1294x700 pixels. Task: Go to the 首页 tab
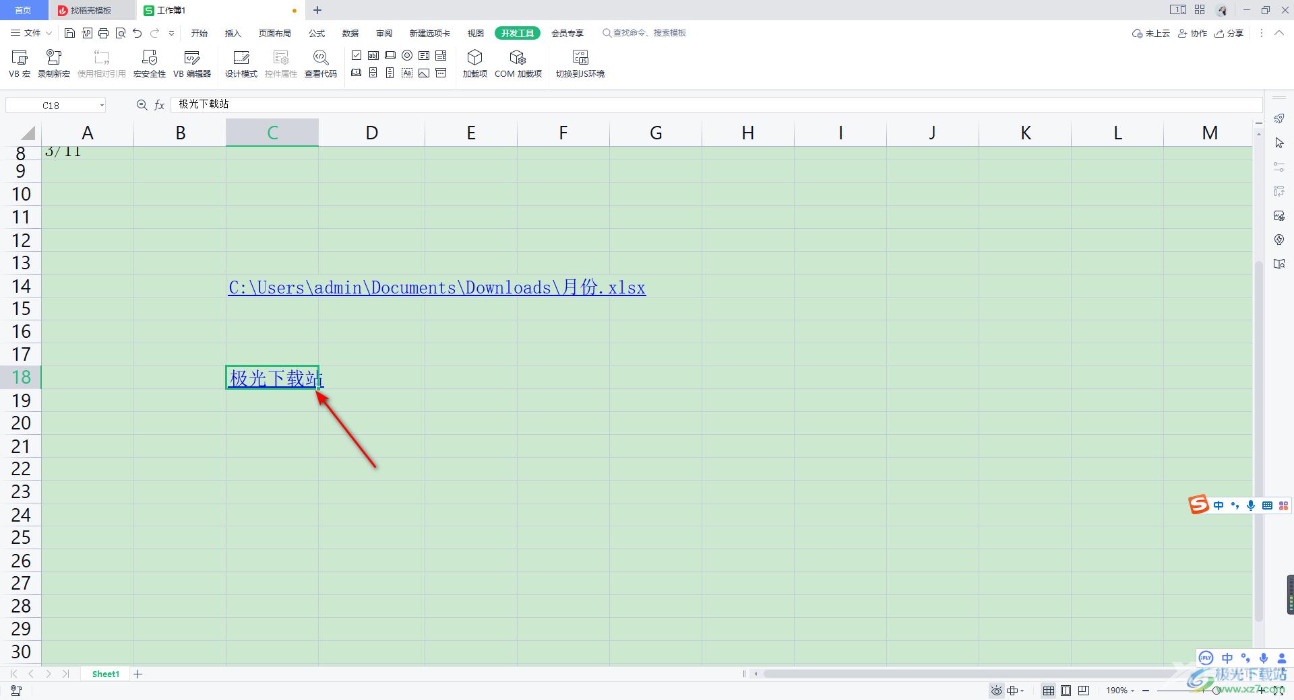(x=23, y=10)
